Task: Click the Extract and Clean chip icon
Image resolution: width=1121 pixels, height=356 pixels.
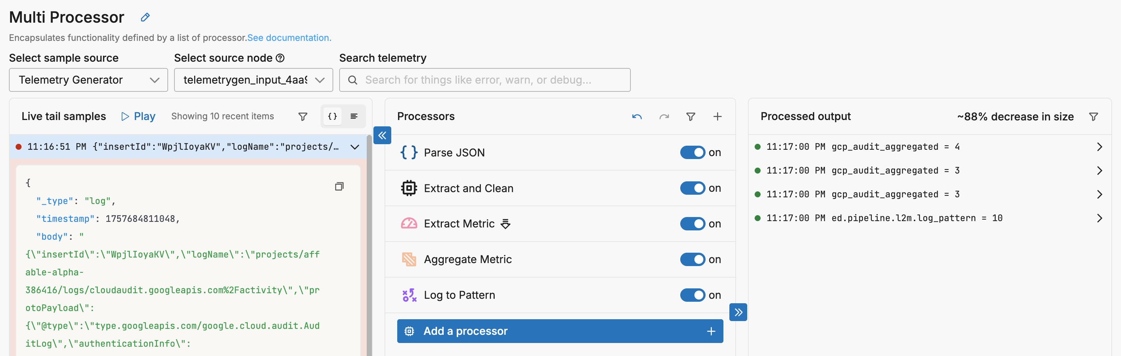Action: click(x=409, y=188)
